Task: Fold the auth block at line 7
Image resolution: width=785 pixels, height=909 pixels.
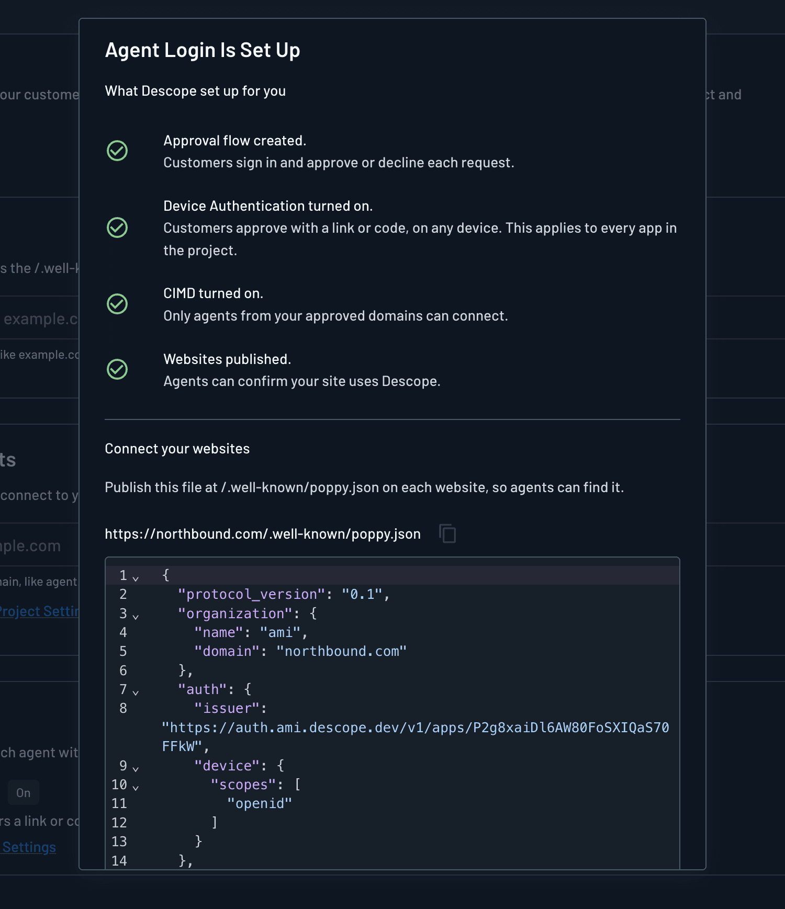Action: [x=136, y=692]
